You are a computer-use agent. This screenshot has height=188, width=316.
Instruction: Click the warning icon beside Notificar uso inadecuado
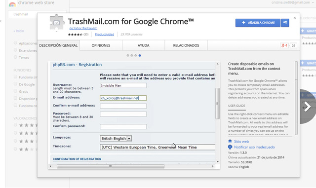coord(230,147)
